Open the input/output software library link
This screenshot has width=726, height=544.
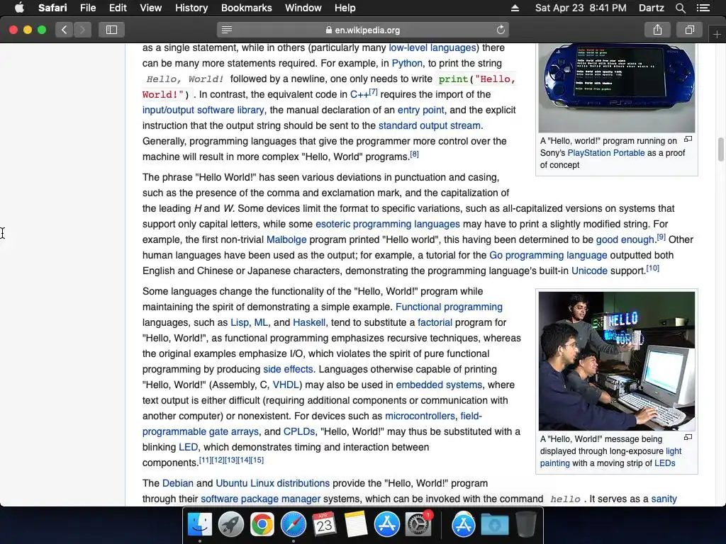(x=203, y=110)
